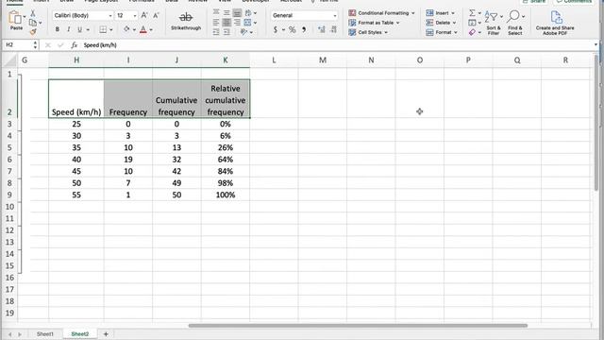Apply comma style number format
604x340 pixels.
pyautogui.click(x=304, y=29)
